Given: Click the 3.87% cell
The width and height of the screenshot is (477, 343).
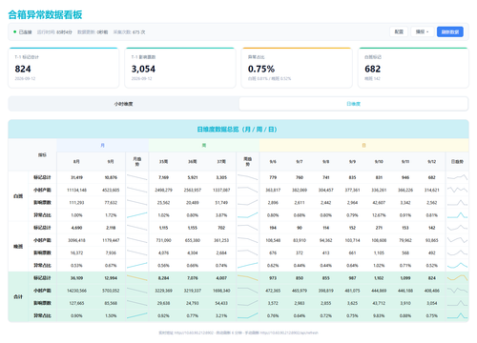Looking at the screenshot, I should pos(221,215).
